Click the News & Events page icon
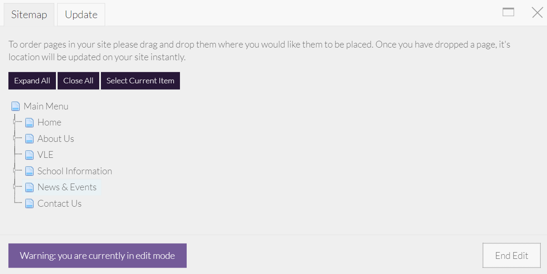Viewport: 547px width, 274px height. [29, 187]
